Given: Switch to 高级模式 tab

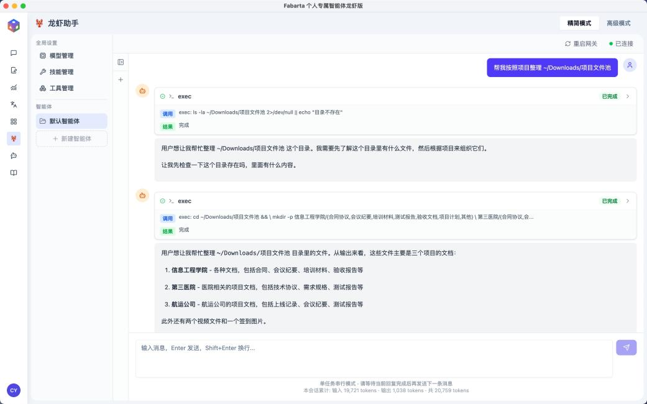Looking at the screenshot, I should (618, 23).
